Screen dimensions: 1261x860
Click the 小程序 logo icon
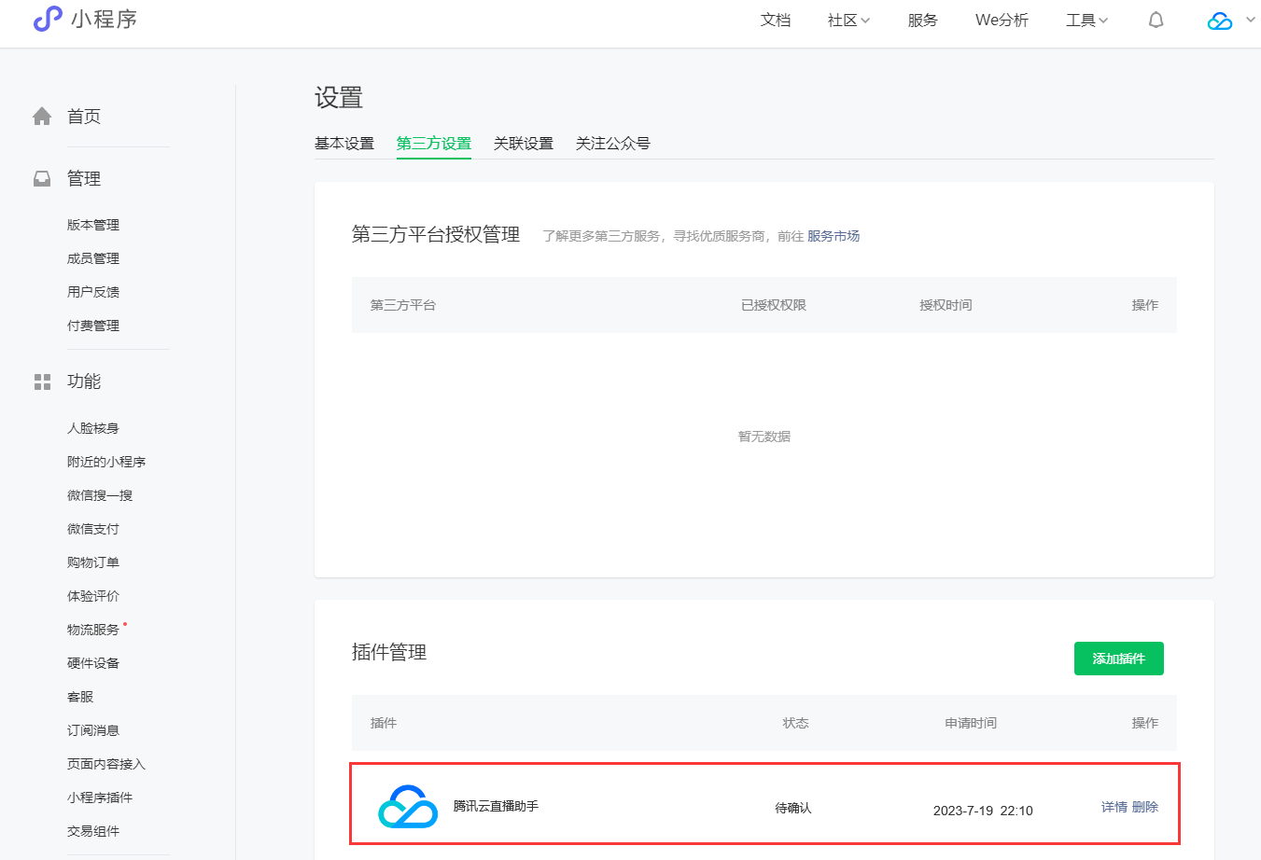(48, 19)
